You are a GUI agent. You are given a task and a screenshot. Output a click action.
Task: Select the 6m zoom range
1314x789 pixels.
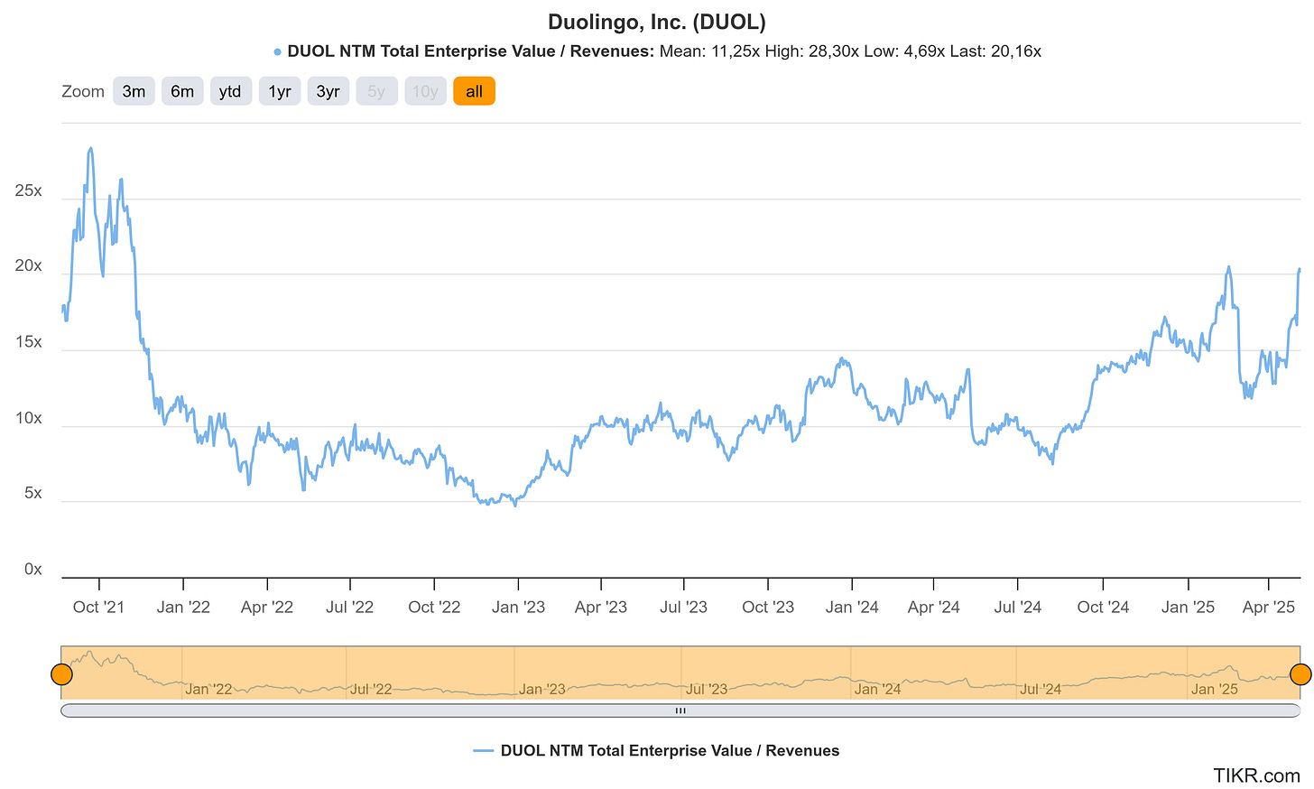pos(182,91)
